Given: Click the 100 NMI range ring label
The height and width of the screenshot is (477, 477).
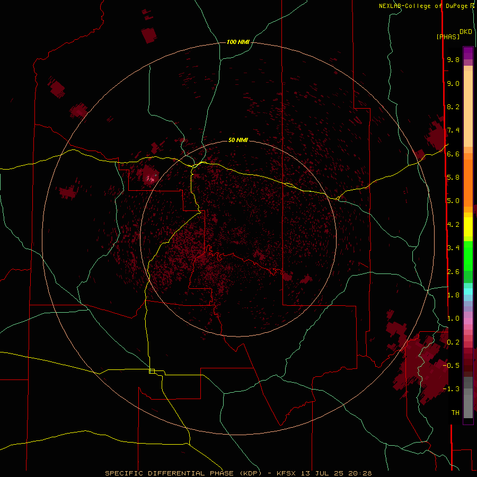Looking at the screenshot, I should click(238, 42).
